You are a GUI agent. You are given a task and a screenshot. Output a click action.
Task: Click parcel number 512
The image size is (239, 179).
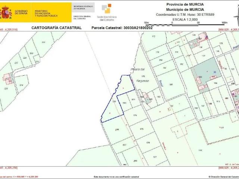click(218, 101)
